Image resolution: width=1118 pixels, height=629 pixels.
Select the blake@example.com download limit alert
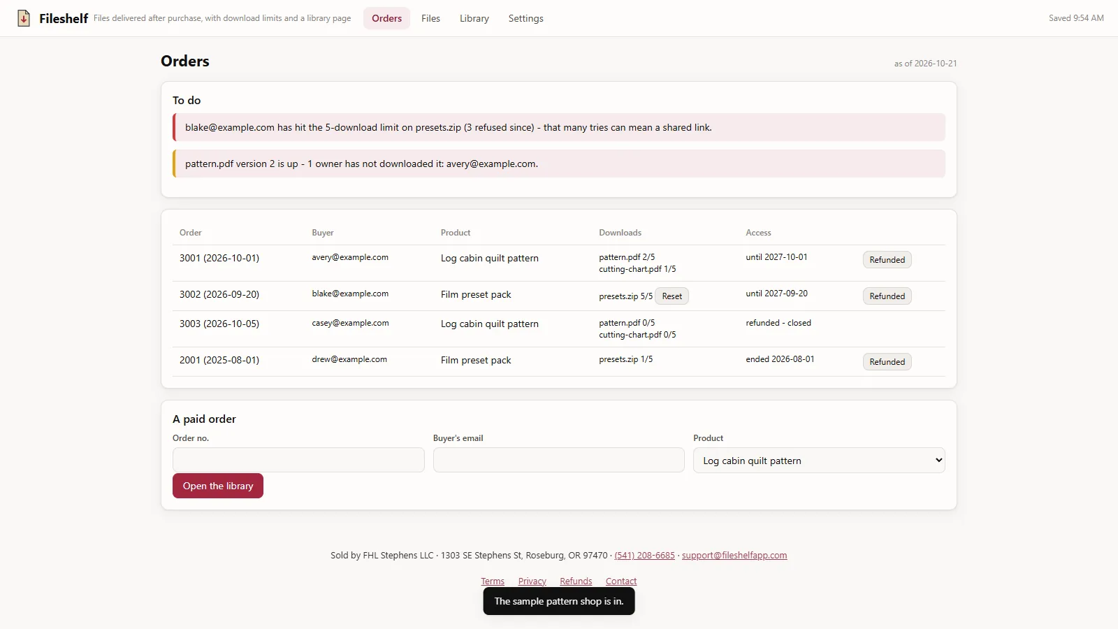click(559, 127)
